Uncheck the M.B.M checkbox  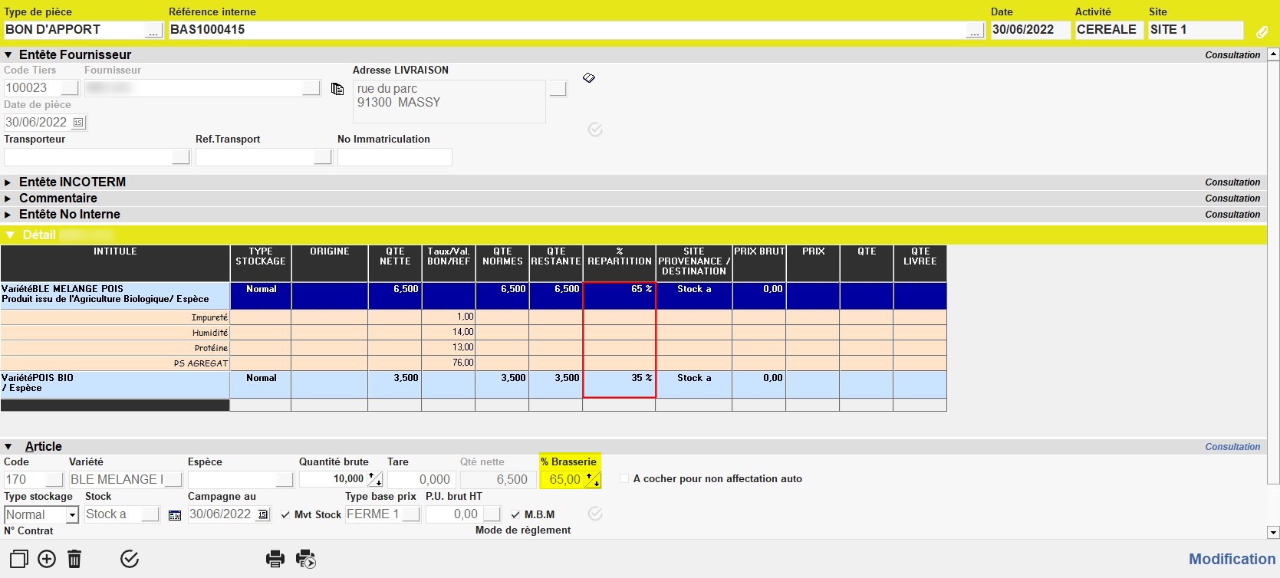pos(515,514)
